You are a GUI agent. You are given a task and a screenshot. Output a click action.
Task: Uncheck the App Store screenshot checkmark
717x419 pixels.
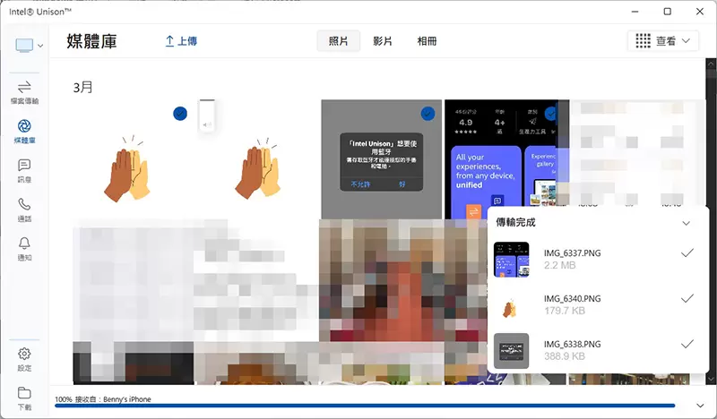(x=550, y=114)
